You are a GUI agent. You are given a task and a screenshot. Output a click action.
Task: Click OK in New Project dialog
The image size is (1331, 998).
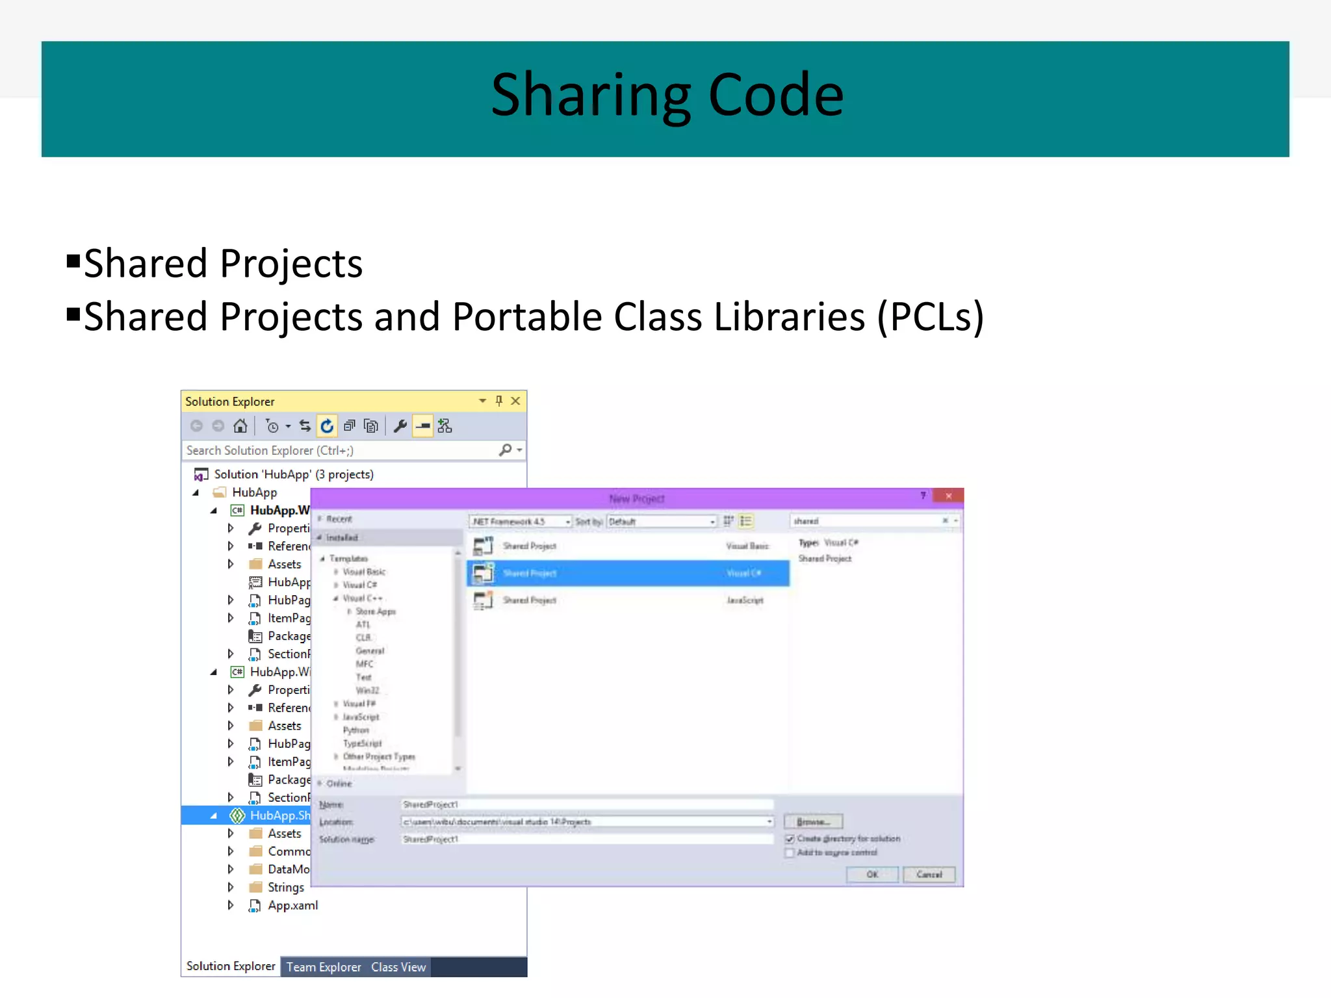pos(872,875)
